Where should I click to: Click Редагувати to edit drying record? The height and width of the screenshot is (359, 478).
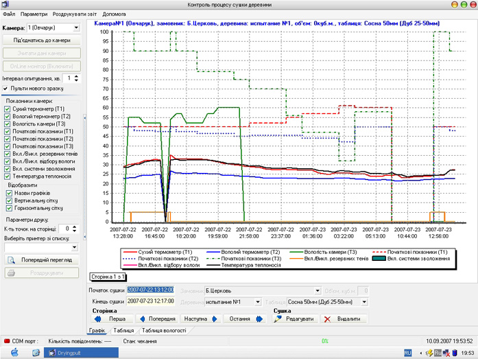[x=296, y=319]
